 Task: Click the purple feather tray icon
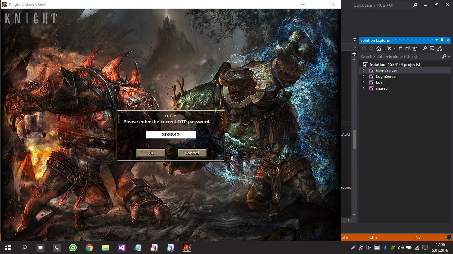click(353, 247)
